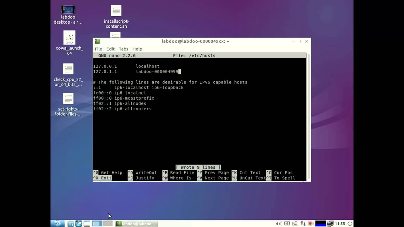The image size is (404, 227).
Task: Click the '^G Get Help' nano shortcut
Action: tap(108, 173)
